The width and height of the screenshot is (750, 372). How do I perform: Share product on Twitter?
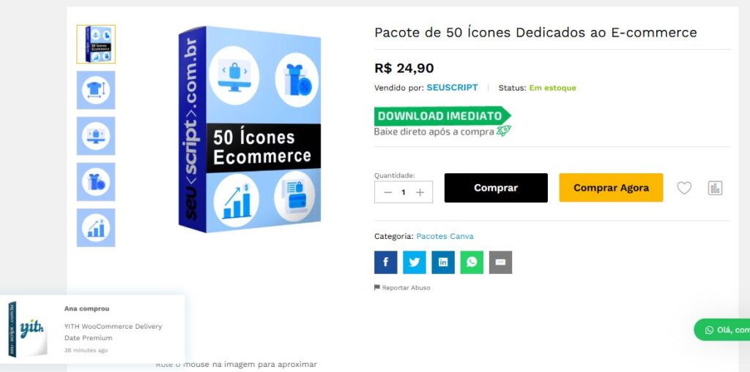(x=415, y=262)
